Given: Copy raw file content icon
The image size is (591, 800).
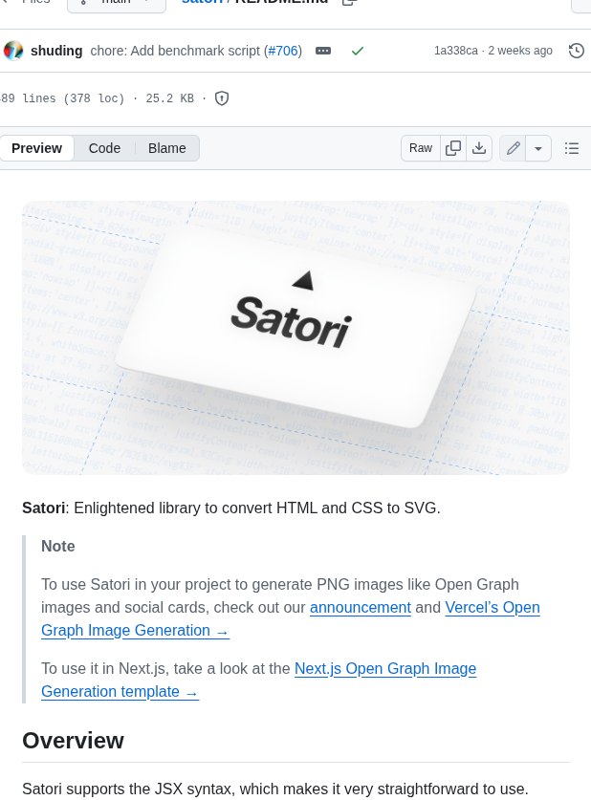Looking at the screenshot, I should pyautogui.click(x=453, y=148).
